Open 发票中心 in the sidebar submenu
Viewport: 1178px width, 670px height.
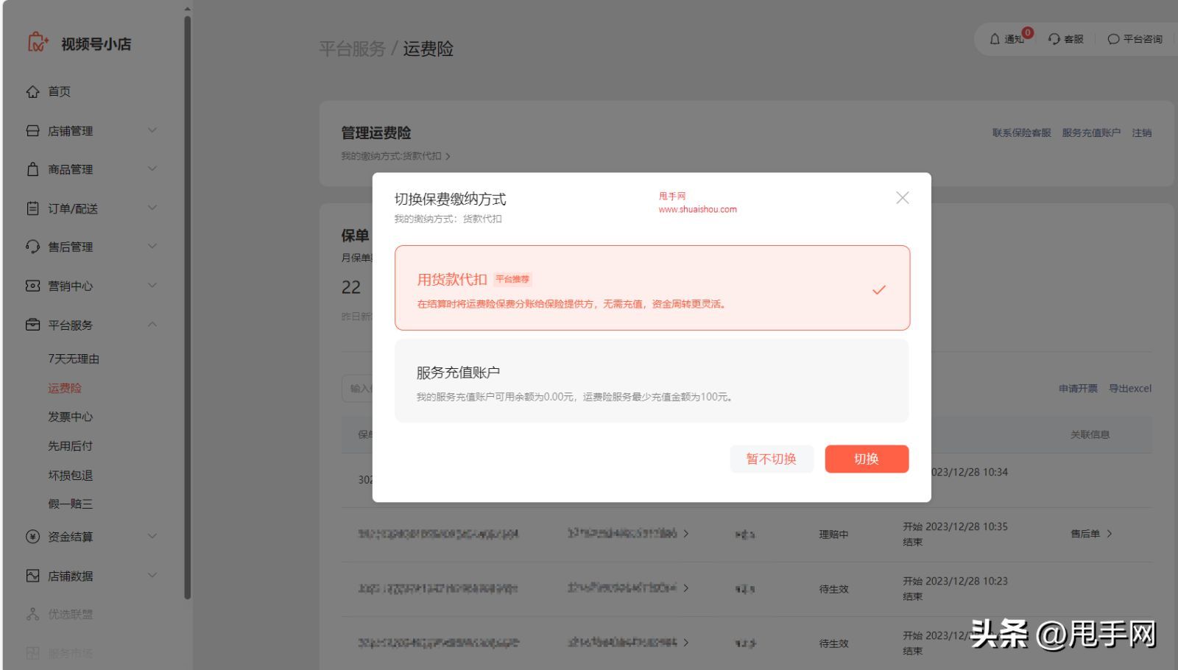(x=71, y=417)
